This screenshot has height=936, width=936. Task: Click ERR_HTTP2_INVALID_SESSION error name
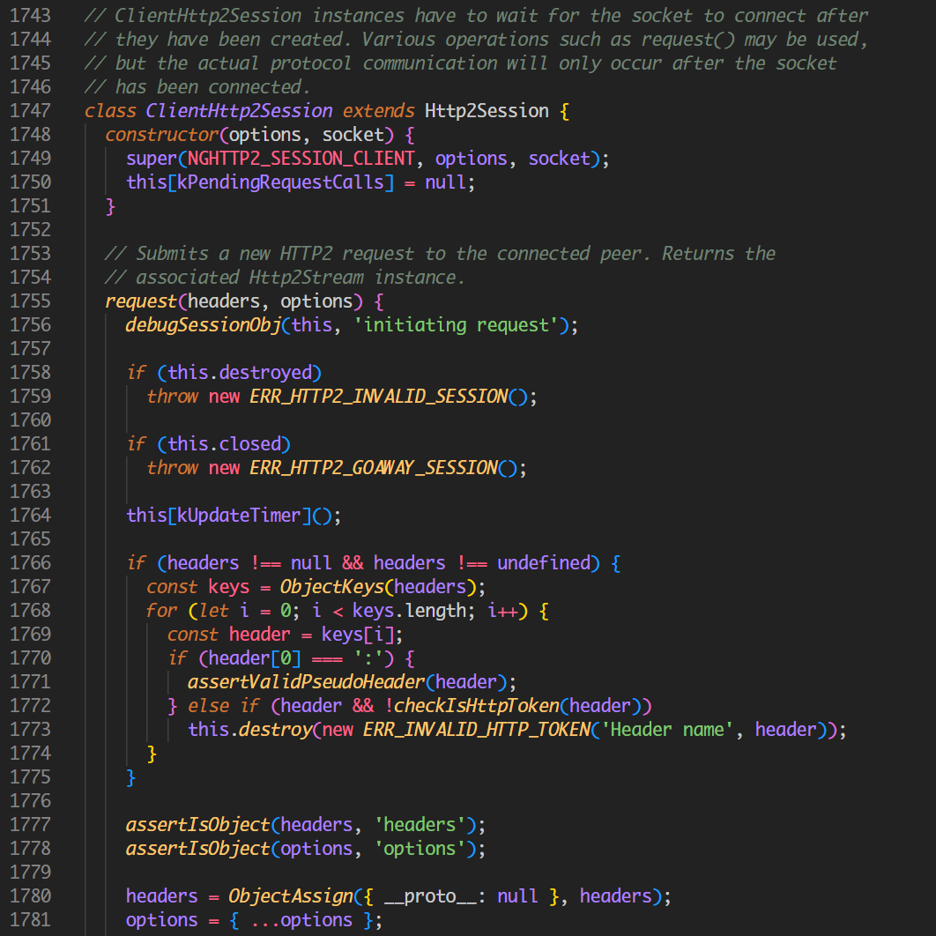[x=379, y=397]
